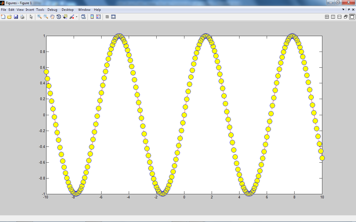Viewport: 356px width, 222px height.
Task: Click the y-axis tick label 0.8
Action: [43, 52]
